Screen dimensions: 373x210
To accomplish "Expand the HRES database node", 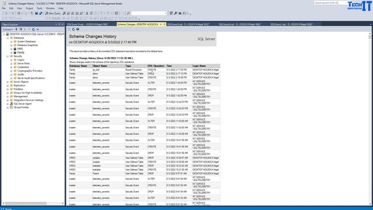I will [x=11, y=49].
